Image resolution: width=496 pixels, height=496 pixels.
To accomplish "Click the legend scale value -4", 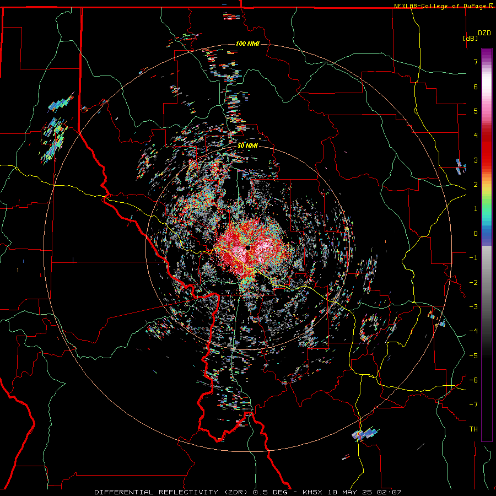I will [473, 331].
